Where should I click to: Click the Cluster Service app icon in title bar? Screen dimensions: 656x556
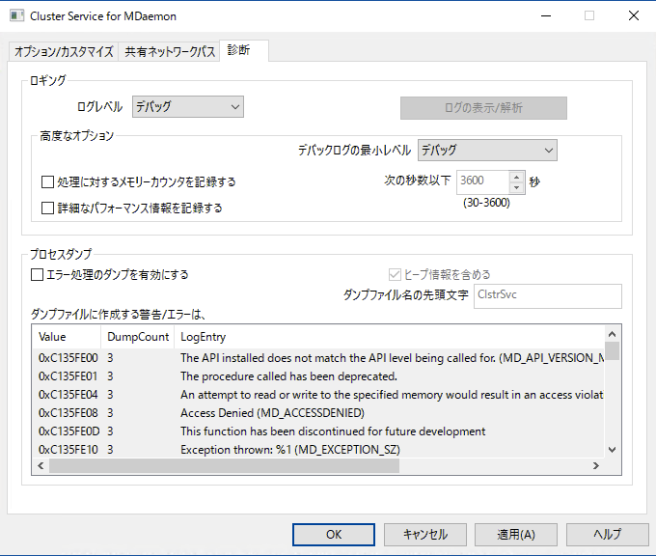16,15
